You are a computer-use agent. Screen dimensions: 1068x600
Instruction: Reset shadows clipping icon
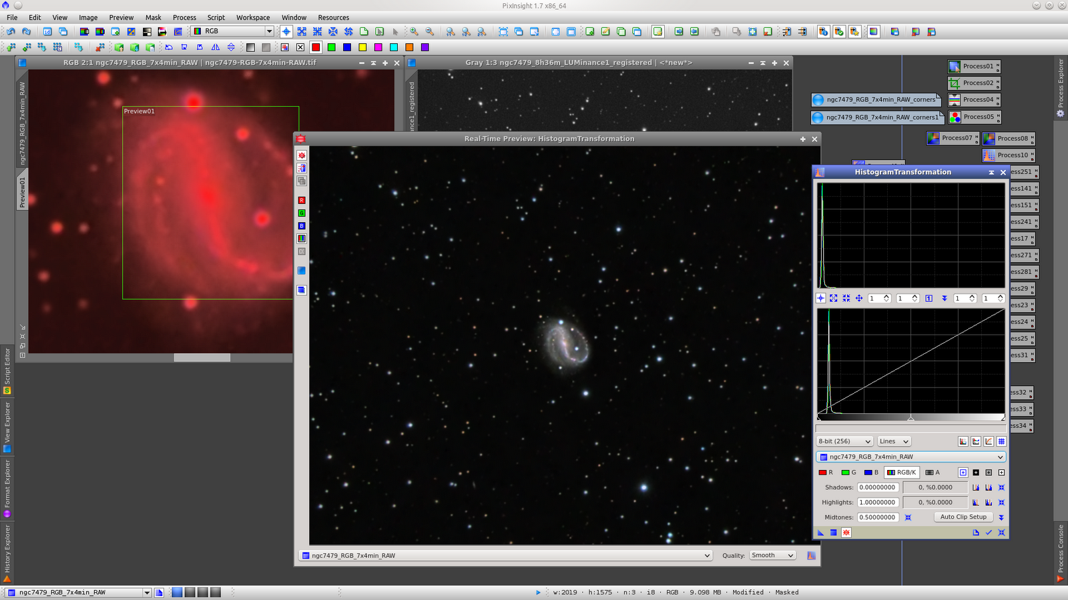point(1001,487)
